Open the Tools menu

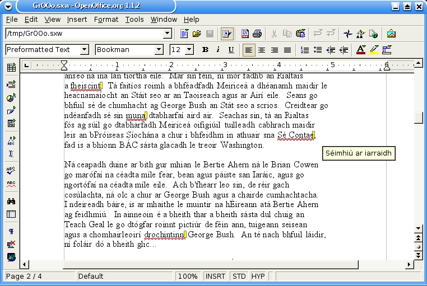(134, 20)
